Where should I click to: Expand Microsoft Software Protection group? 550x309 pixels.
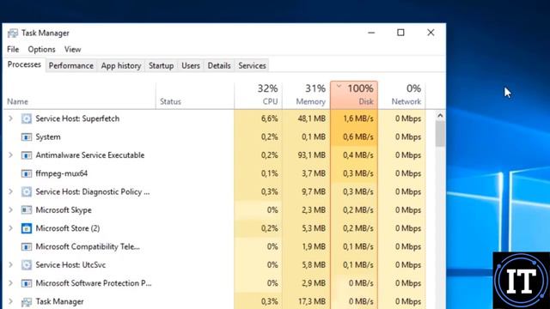coord(10,283)
